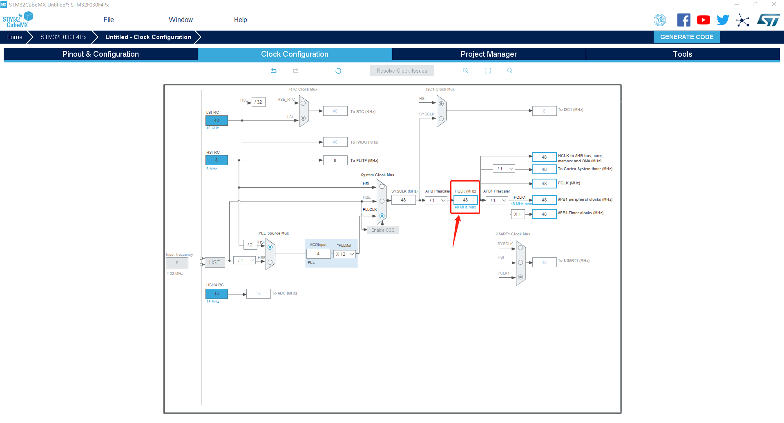Switch to Pinout & Configuration tab
Image resolution: width=784 pixels, height=423 pixels.
tap(101, 54)
